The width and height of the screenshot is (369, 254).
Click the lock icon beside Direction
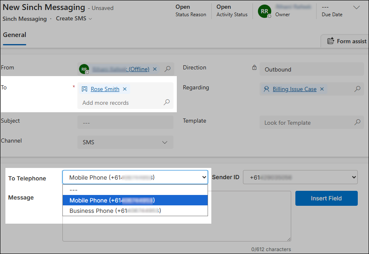coord(255,67)
